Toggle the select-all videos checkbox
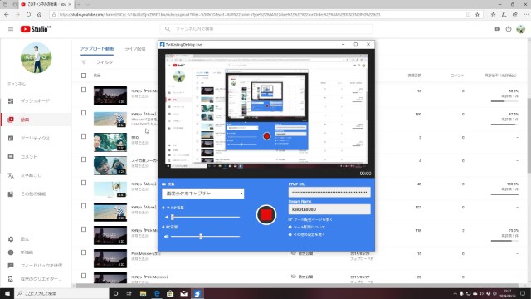The width and height of the screenshot is (531, 299). click(84, 76)
